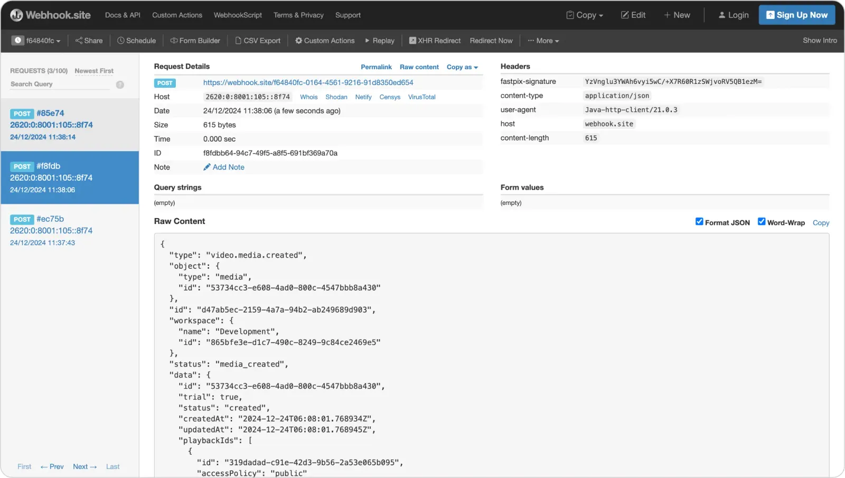Click Redirect Now
This screenshot has width=845, height=478.
[x=491, y=41]
